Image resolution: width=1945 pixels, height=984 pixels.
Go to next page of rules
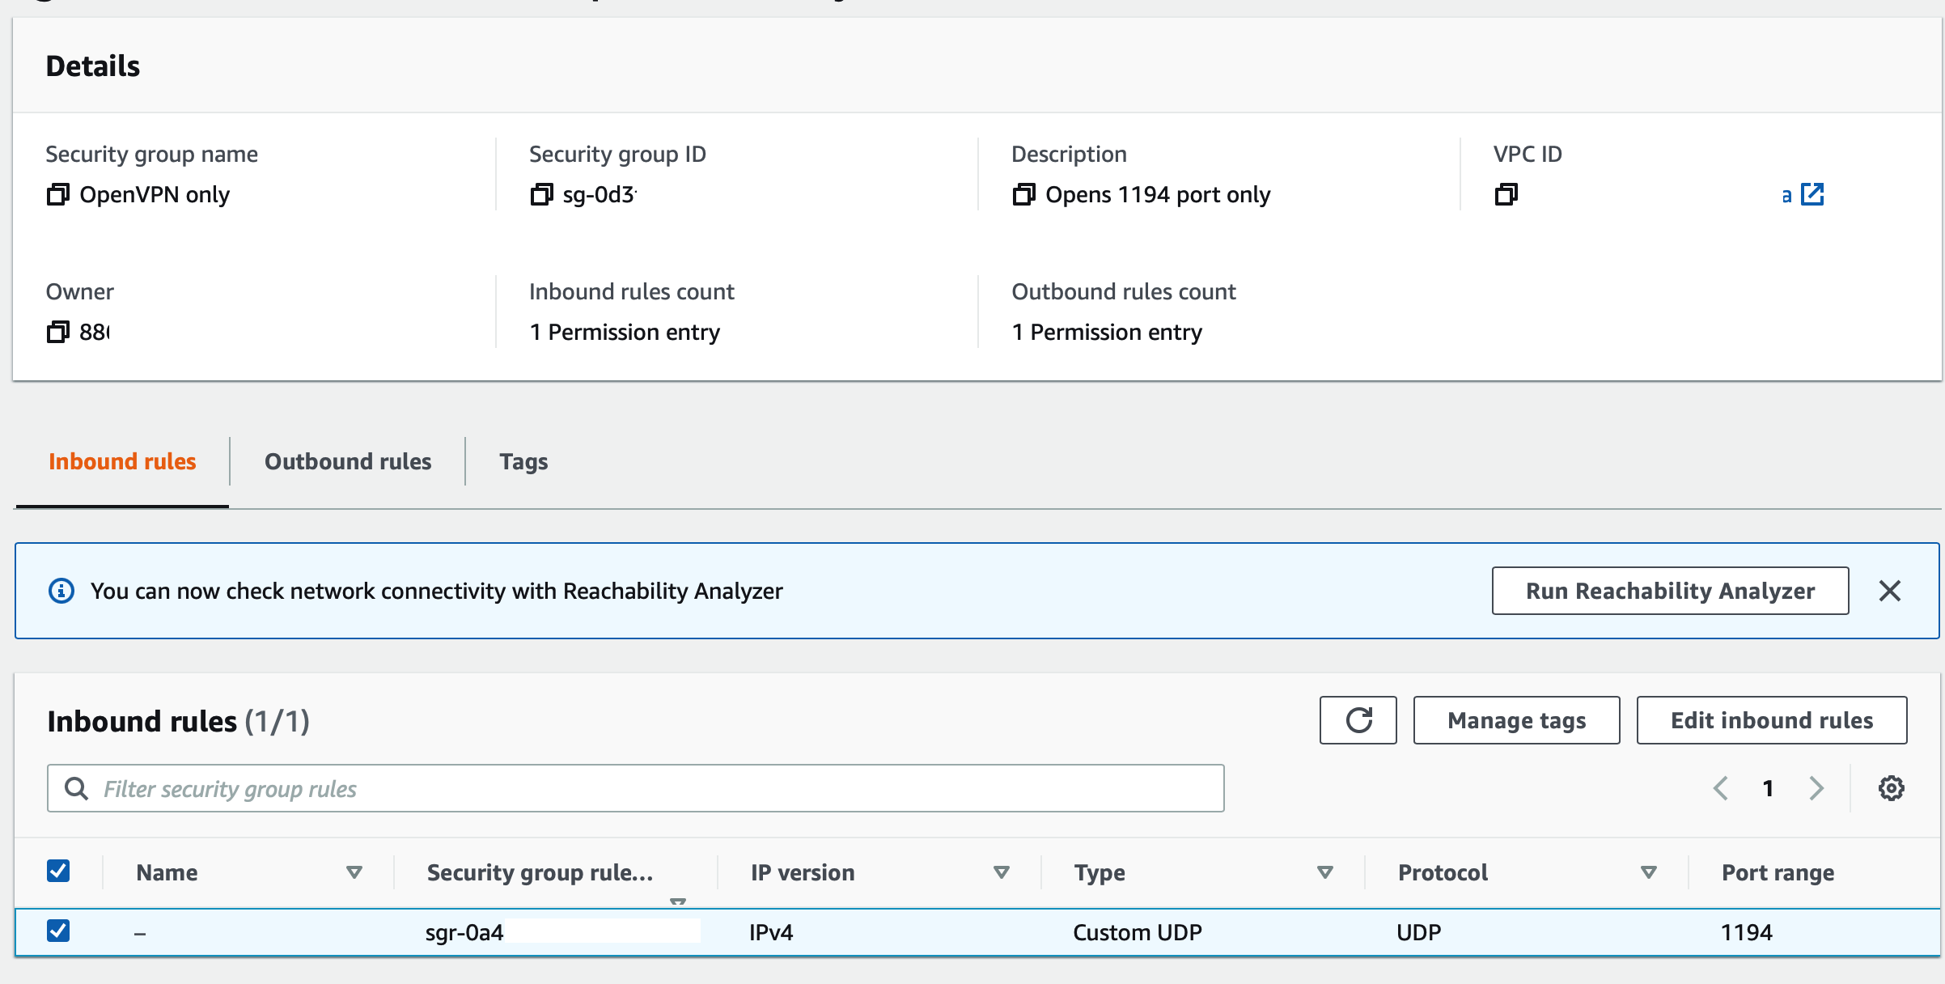pyautogui.click(x=1816, y=788)
